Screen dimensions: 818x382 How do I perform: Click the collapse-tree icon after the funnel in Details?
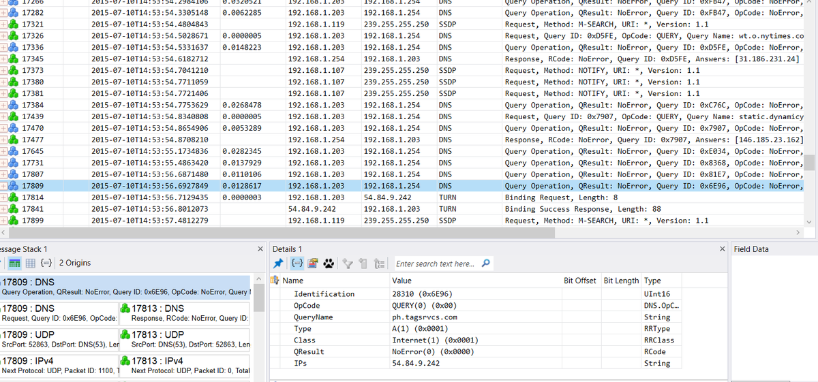click(x=362, y=264)
